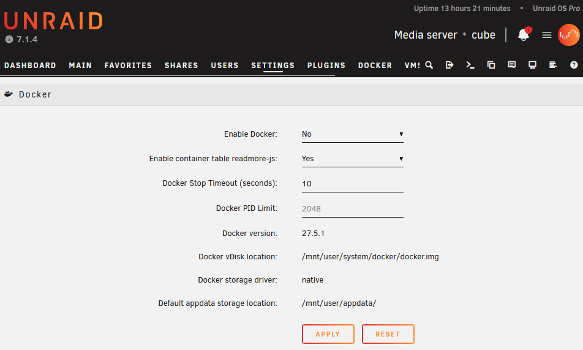Open the terminal icon

[470, 65]
